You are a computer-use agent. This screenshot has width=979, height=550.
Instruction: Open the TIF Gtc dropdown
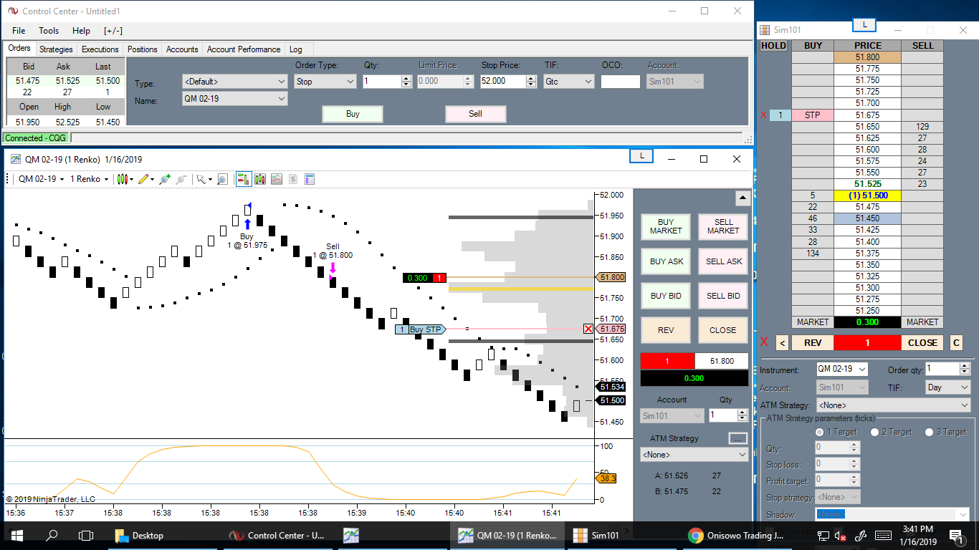pyautogui.click(x=569, y=82)
